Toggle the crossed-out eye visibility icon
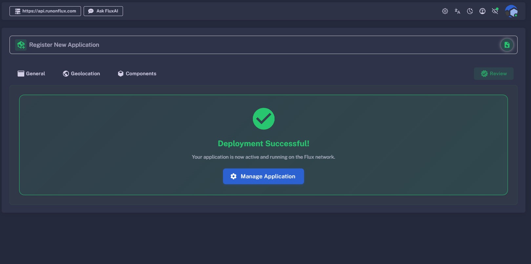This screenshot has width=531, height=264. coord(495,11)
